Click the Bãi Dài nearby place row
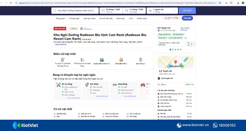The width and height of the screenshot is (246, 131). [x=175, y=114]
